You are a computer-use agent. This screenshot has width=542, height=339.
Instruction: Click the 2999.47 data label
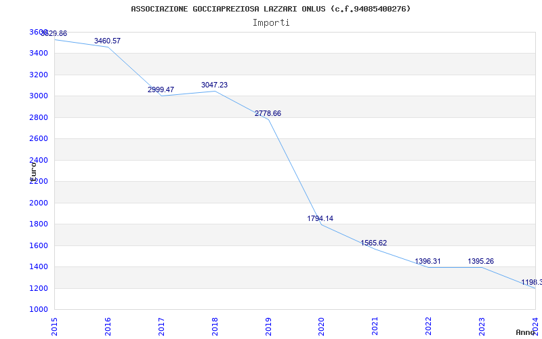point(161,89)
